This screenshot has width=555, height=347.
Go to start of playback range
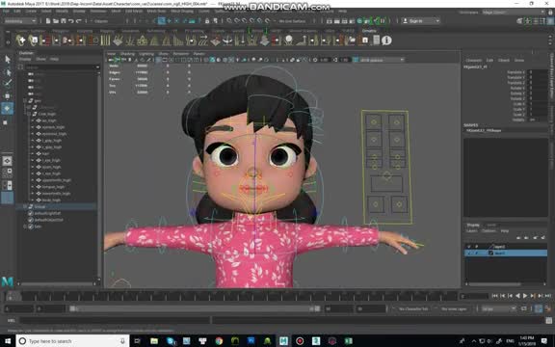click(x=495, y=296)
